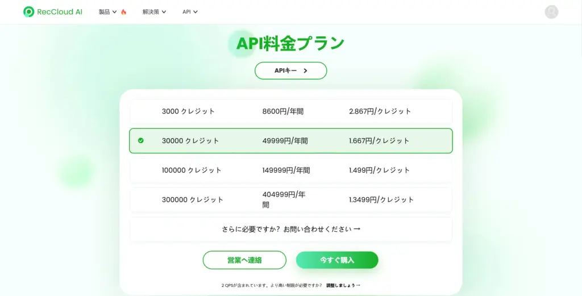Select the 100000 クレジット plan
This screenshot has width=582, height=296.
(291, 170)
